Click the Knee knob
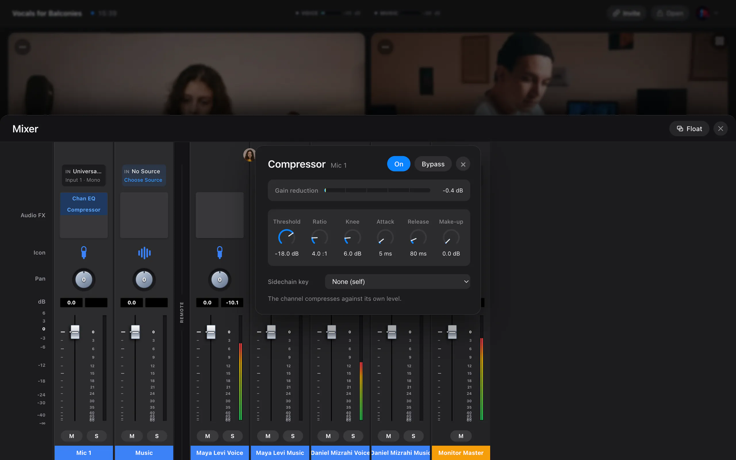This screenshot has width=736, height=460. (352, 237)
